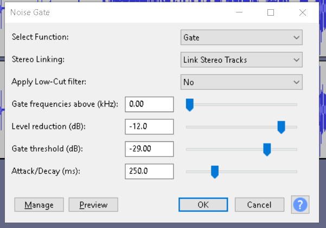Click the Level reduction slider handle
The image size is (326, 228).
coord(281,127)
